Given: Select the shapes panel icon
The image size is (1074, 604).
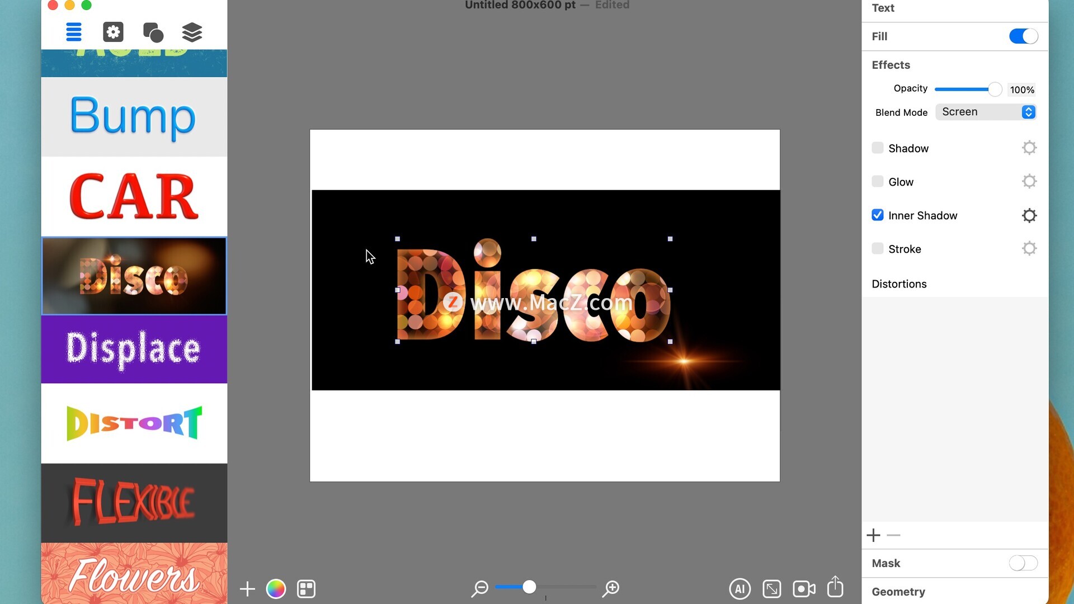Looking at the screenshot, I should (x=153, y=32).
